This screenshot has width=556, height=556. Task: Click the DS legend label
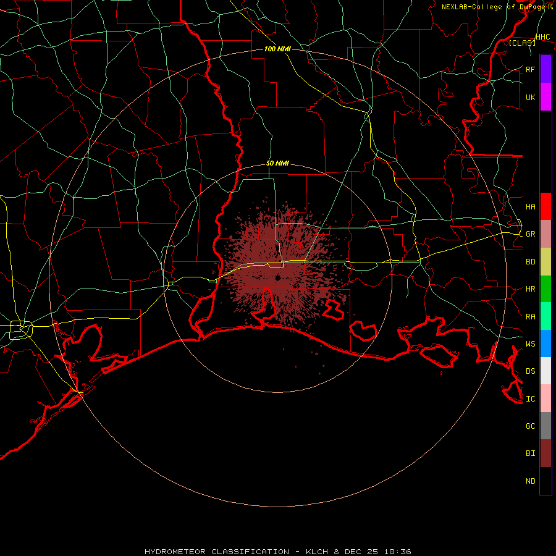tap(530, 371)
